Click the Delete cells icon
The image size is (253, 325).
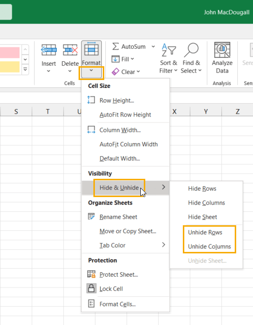[70, 50]
